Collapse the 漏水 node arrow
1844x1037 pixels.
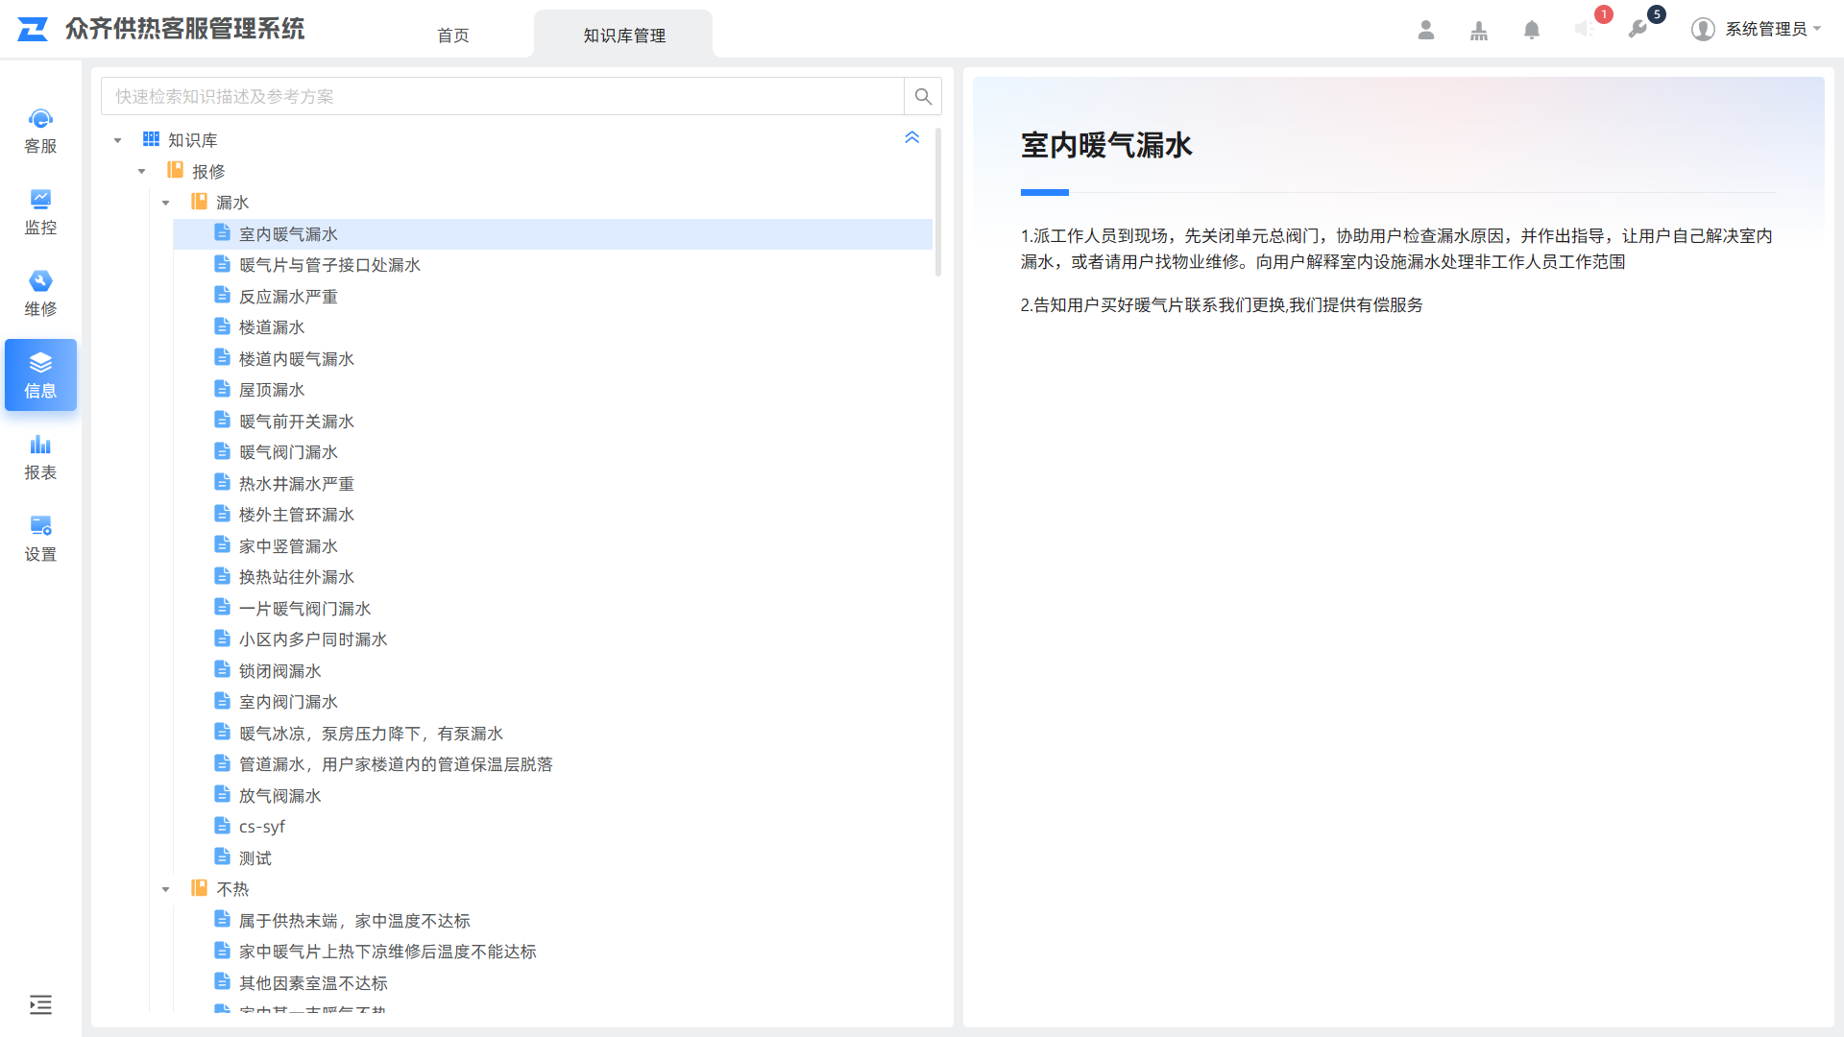click(x=166, y=203)
